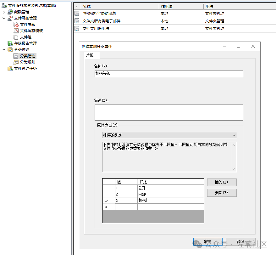
Task: Close the 创建本地分类属性 dialog
Action: click(x=253, y=46)
